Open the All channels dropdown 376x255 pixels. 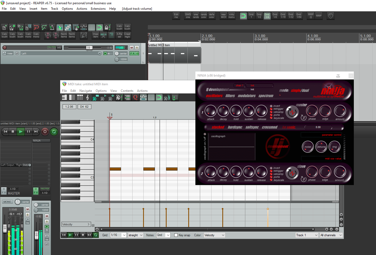tap(331, 235)
